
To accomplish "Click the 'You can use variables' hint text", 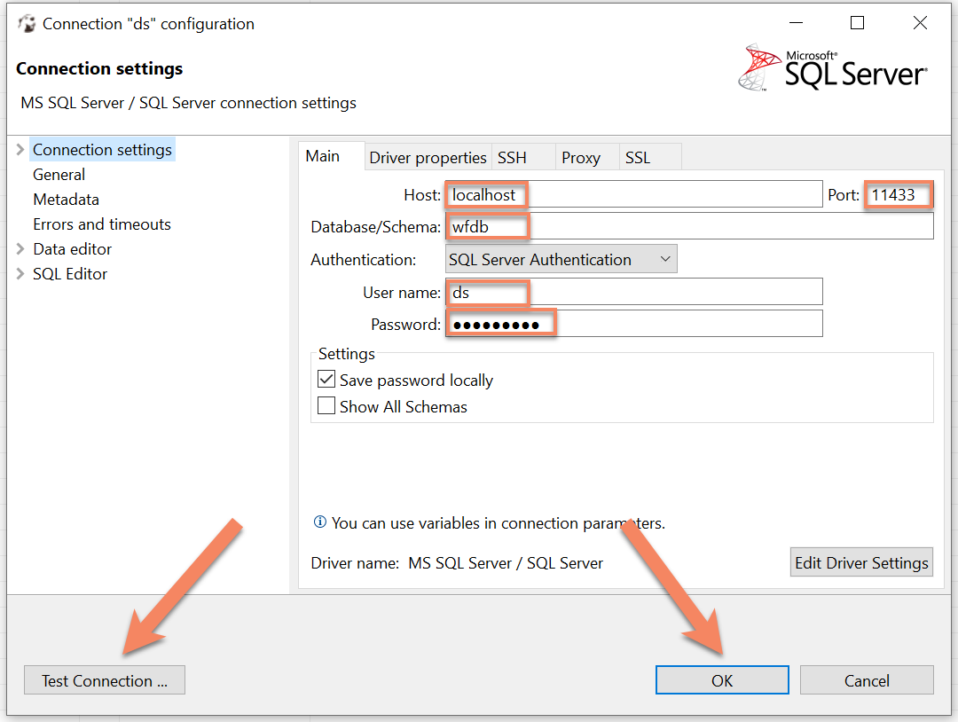I will [x=498, y=523].
